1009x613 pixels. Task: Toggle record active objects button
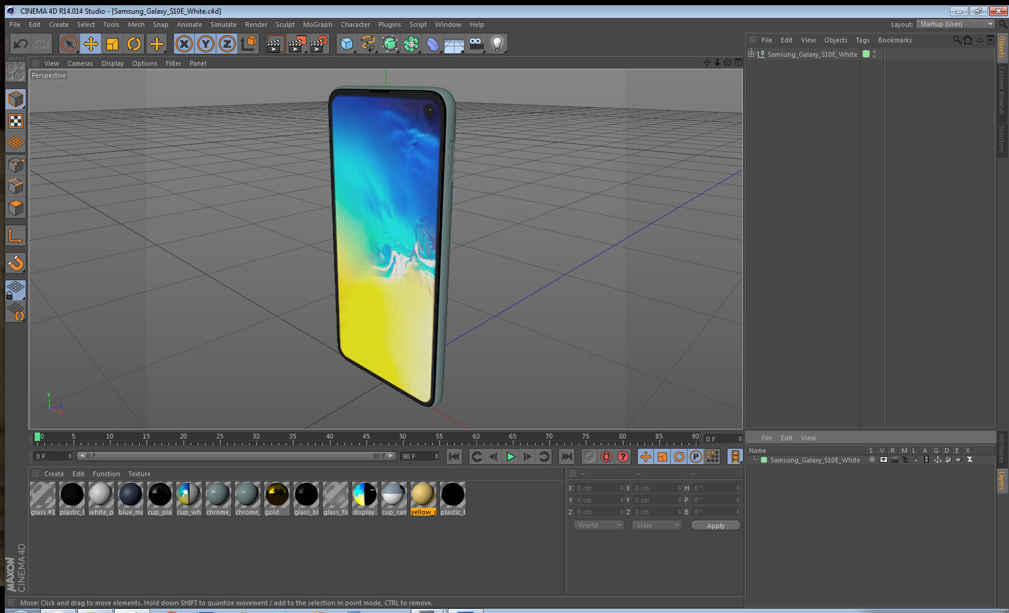(x=589, y=456)
